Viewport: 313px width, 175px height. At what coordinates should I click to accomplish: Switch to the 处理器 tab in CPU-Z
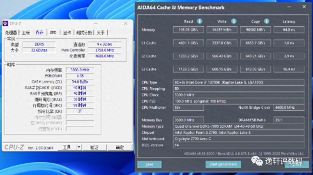11,33
